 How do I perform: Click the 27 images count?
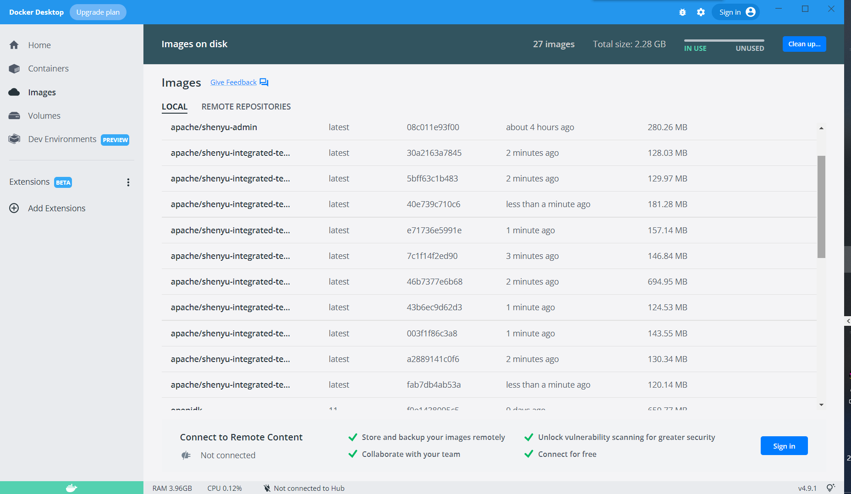554,44
